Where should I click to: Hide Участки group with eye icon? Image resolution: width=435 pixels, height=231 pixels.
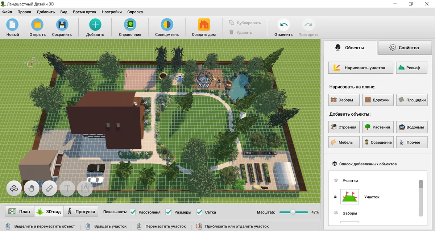(x=336, y=180)
